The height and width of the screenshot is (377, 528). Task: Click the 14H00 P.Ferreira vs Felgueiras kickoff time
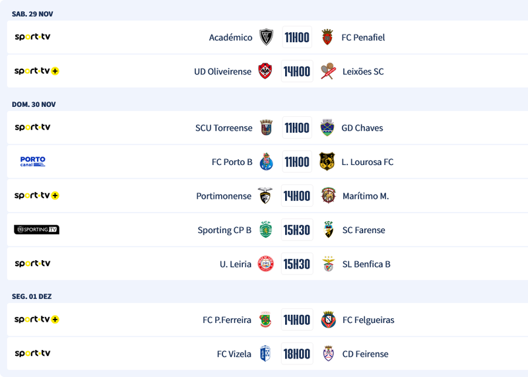(297, 320)
